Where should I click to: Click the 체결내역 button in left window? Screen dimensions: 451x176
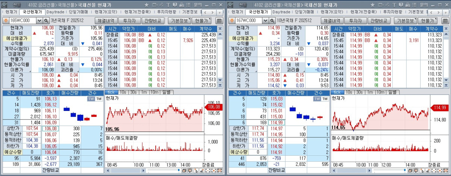click(106, 21)
